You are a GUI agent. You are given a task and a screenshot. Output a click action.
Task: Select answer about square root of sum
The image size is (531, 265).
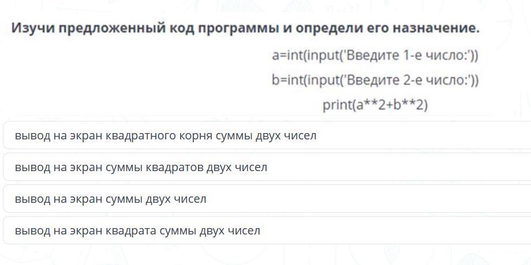pyautogui.click(x=268, y=135)
